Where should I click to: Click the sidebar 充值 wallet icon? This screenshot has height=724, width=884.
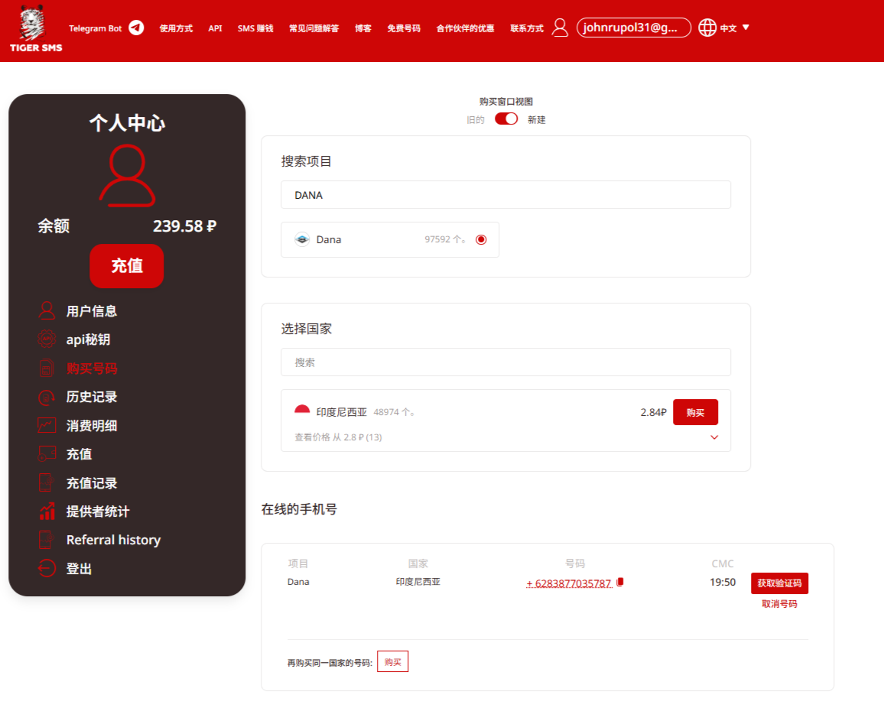(x=47, y=453)
